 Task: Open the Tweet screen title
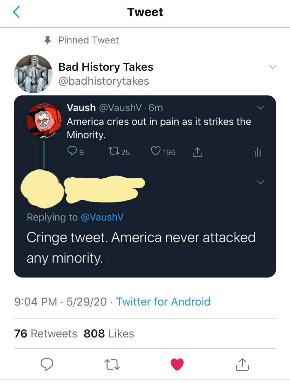(x=145, y=12)
